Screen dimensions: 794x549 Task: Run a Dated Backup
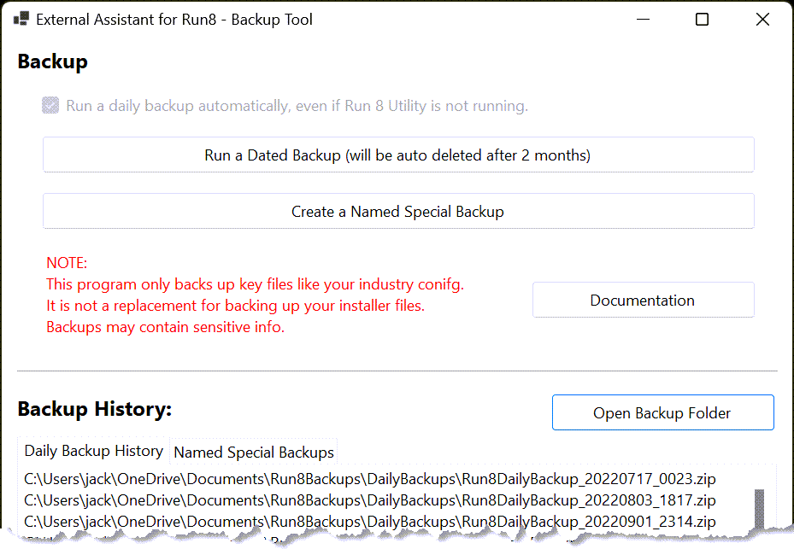click(398, 155)
